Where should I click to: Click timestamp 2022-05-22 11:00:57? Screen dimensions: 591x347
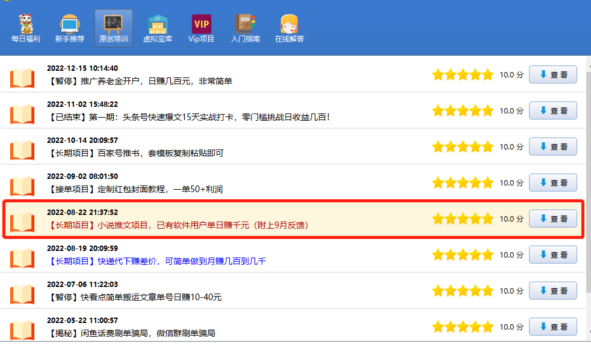(82, 321)
